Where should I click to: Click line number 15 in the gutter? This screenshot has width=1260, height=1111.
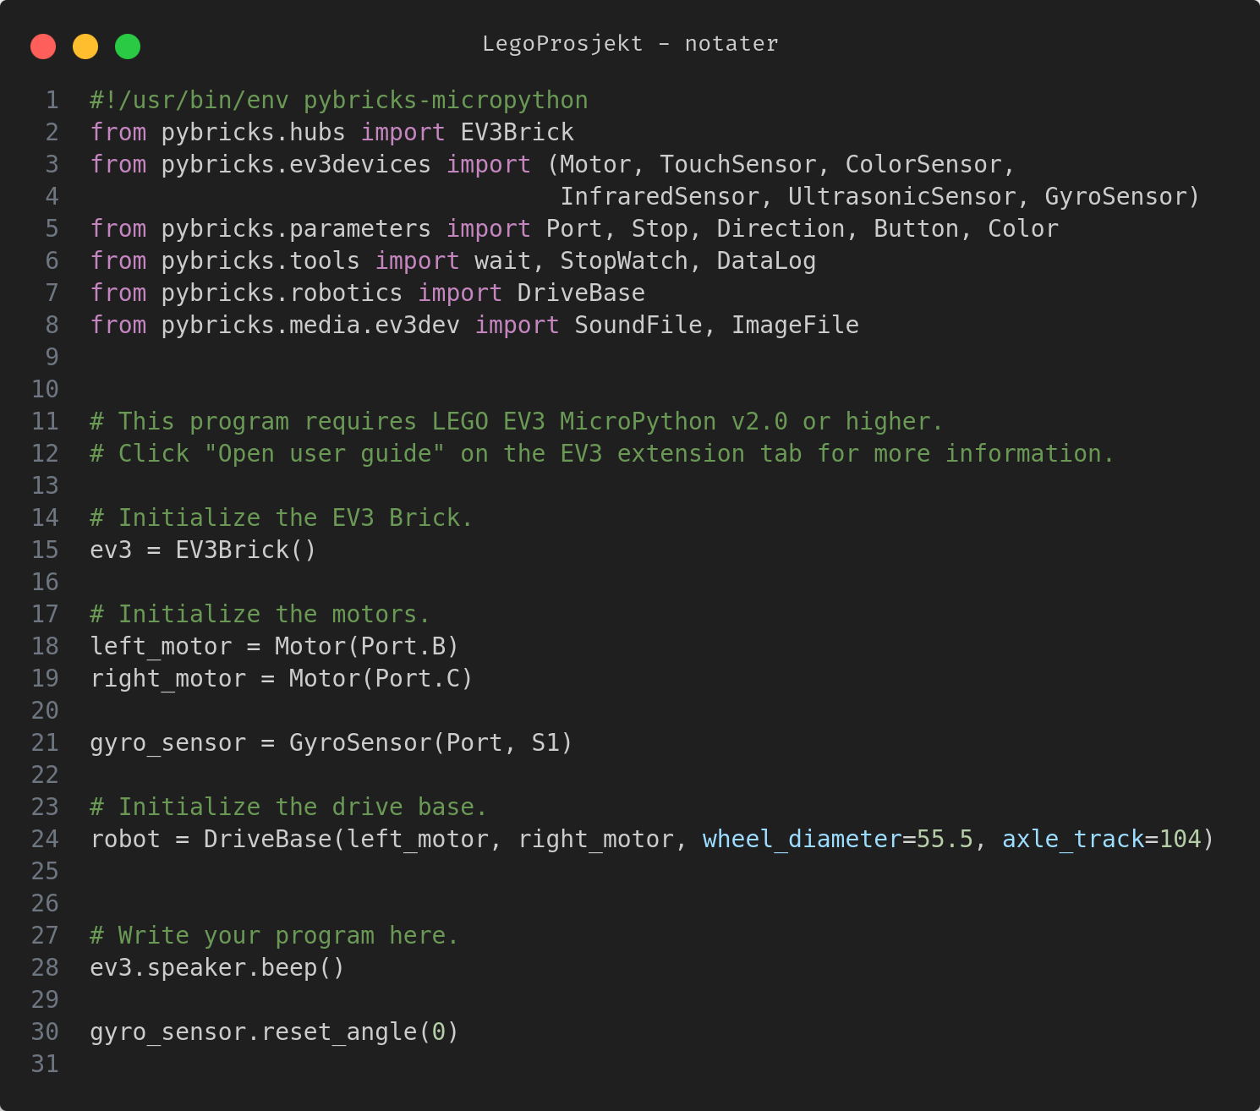click(45, 550)
